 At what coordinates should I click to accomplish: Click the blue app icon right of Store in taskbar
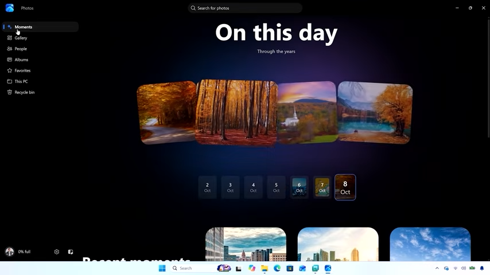(x=302, y=268)
